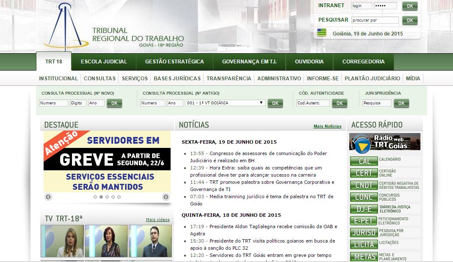The image size is (453, 262).
Task: Go to previous slide in Destaque carousel
Action: pos(48,197)
